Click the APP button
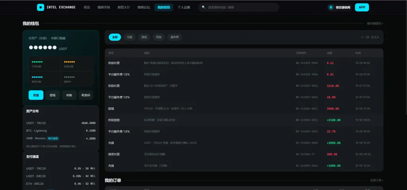Image resolution: width=407 pixels, height=190 pixels. (x=362, y=7)
